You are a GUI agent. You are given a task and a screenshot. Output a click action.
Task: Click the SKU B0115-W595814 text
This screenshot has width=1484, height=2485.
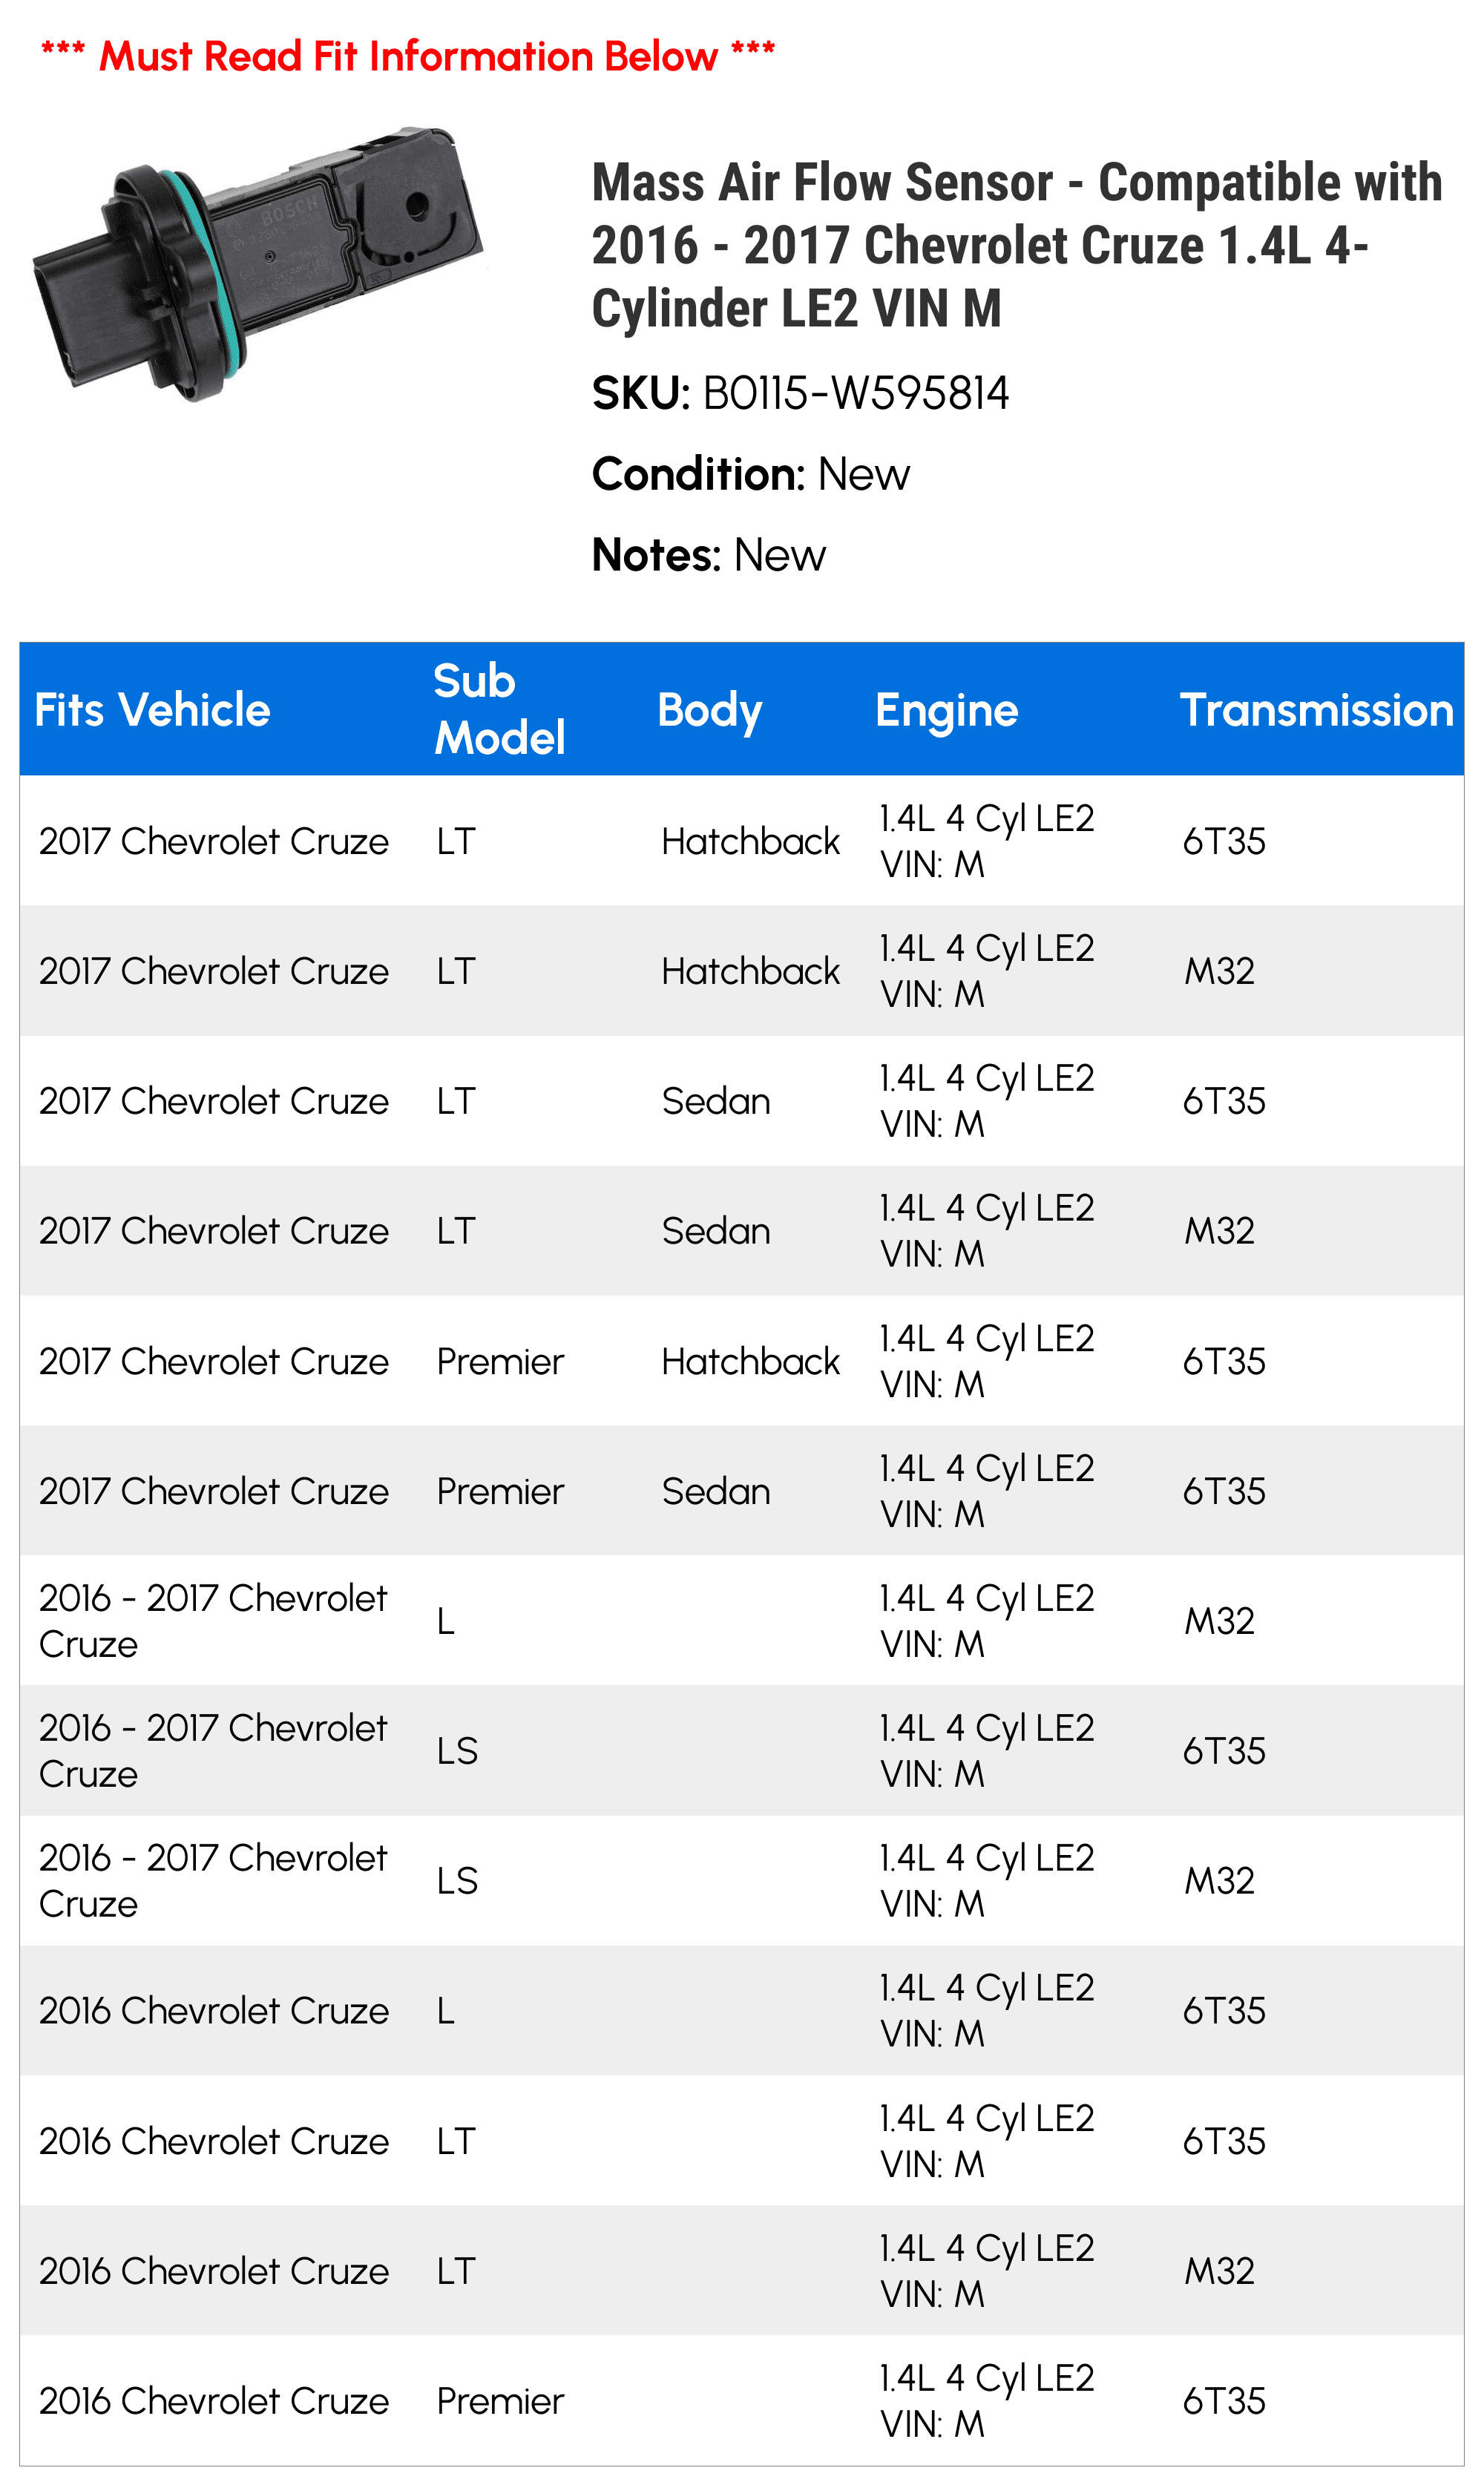[800, 393]
